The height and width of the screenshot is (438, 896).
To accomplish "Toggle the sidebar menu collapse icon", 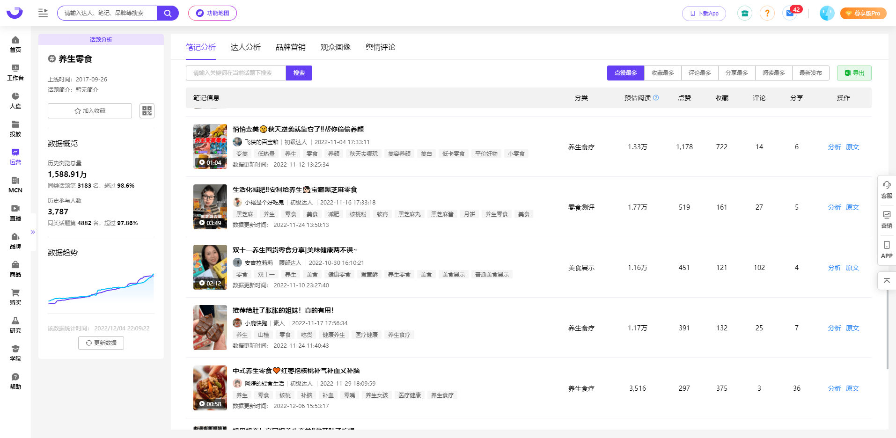I will [x=43, y=13].
